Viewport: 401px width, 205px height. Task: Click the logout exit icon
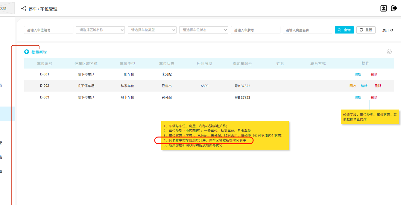394,8
